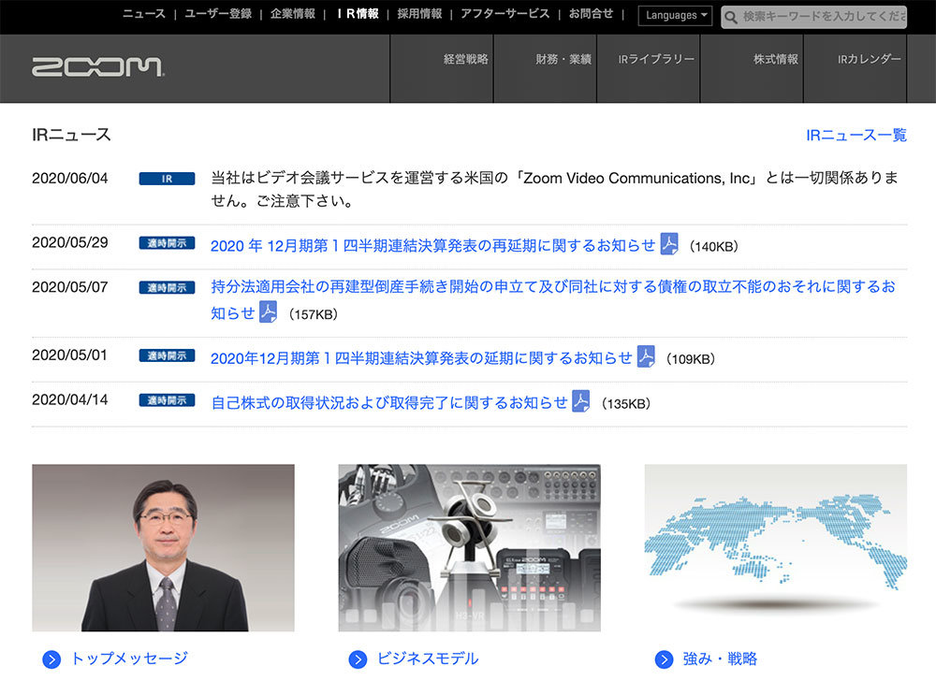Open 持分法適用会社の再建型倒産手続き notice link

(x=553, y=299)
